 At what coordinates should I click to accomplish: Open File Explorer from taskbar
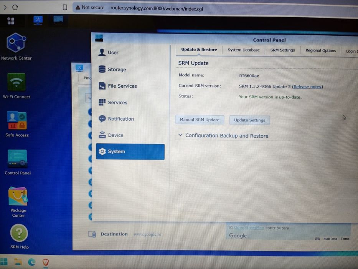[x=18, y=262]
